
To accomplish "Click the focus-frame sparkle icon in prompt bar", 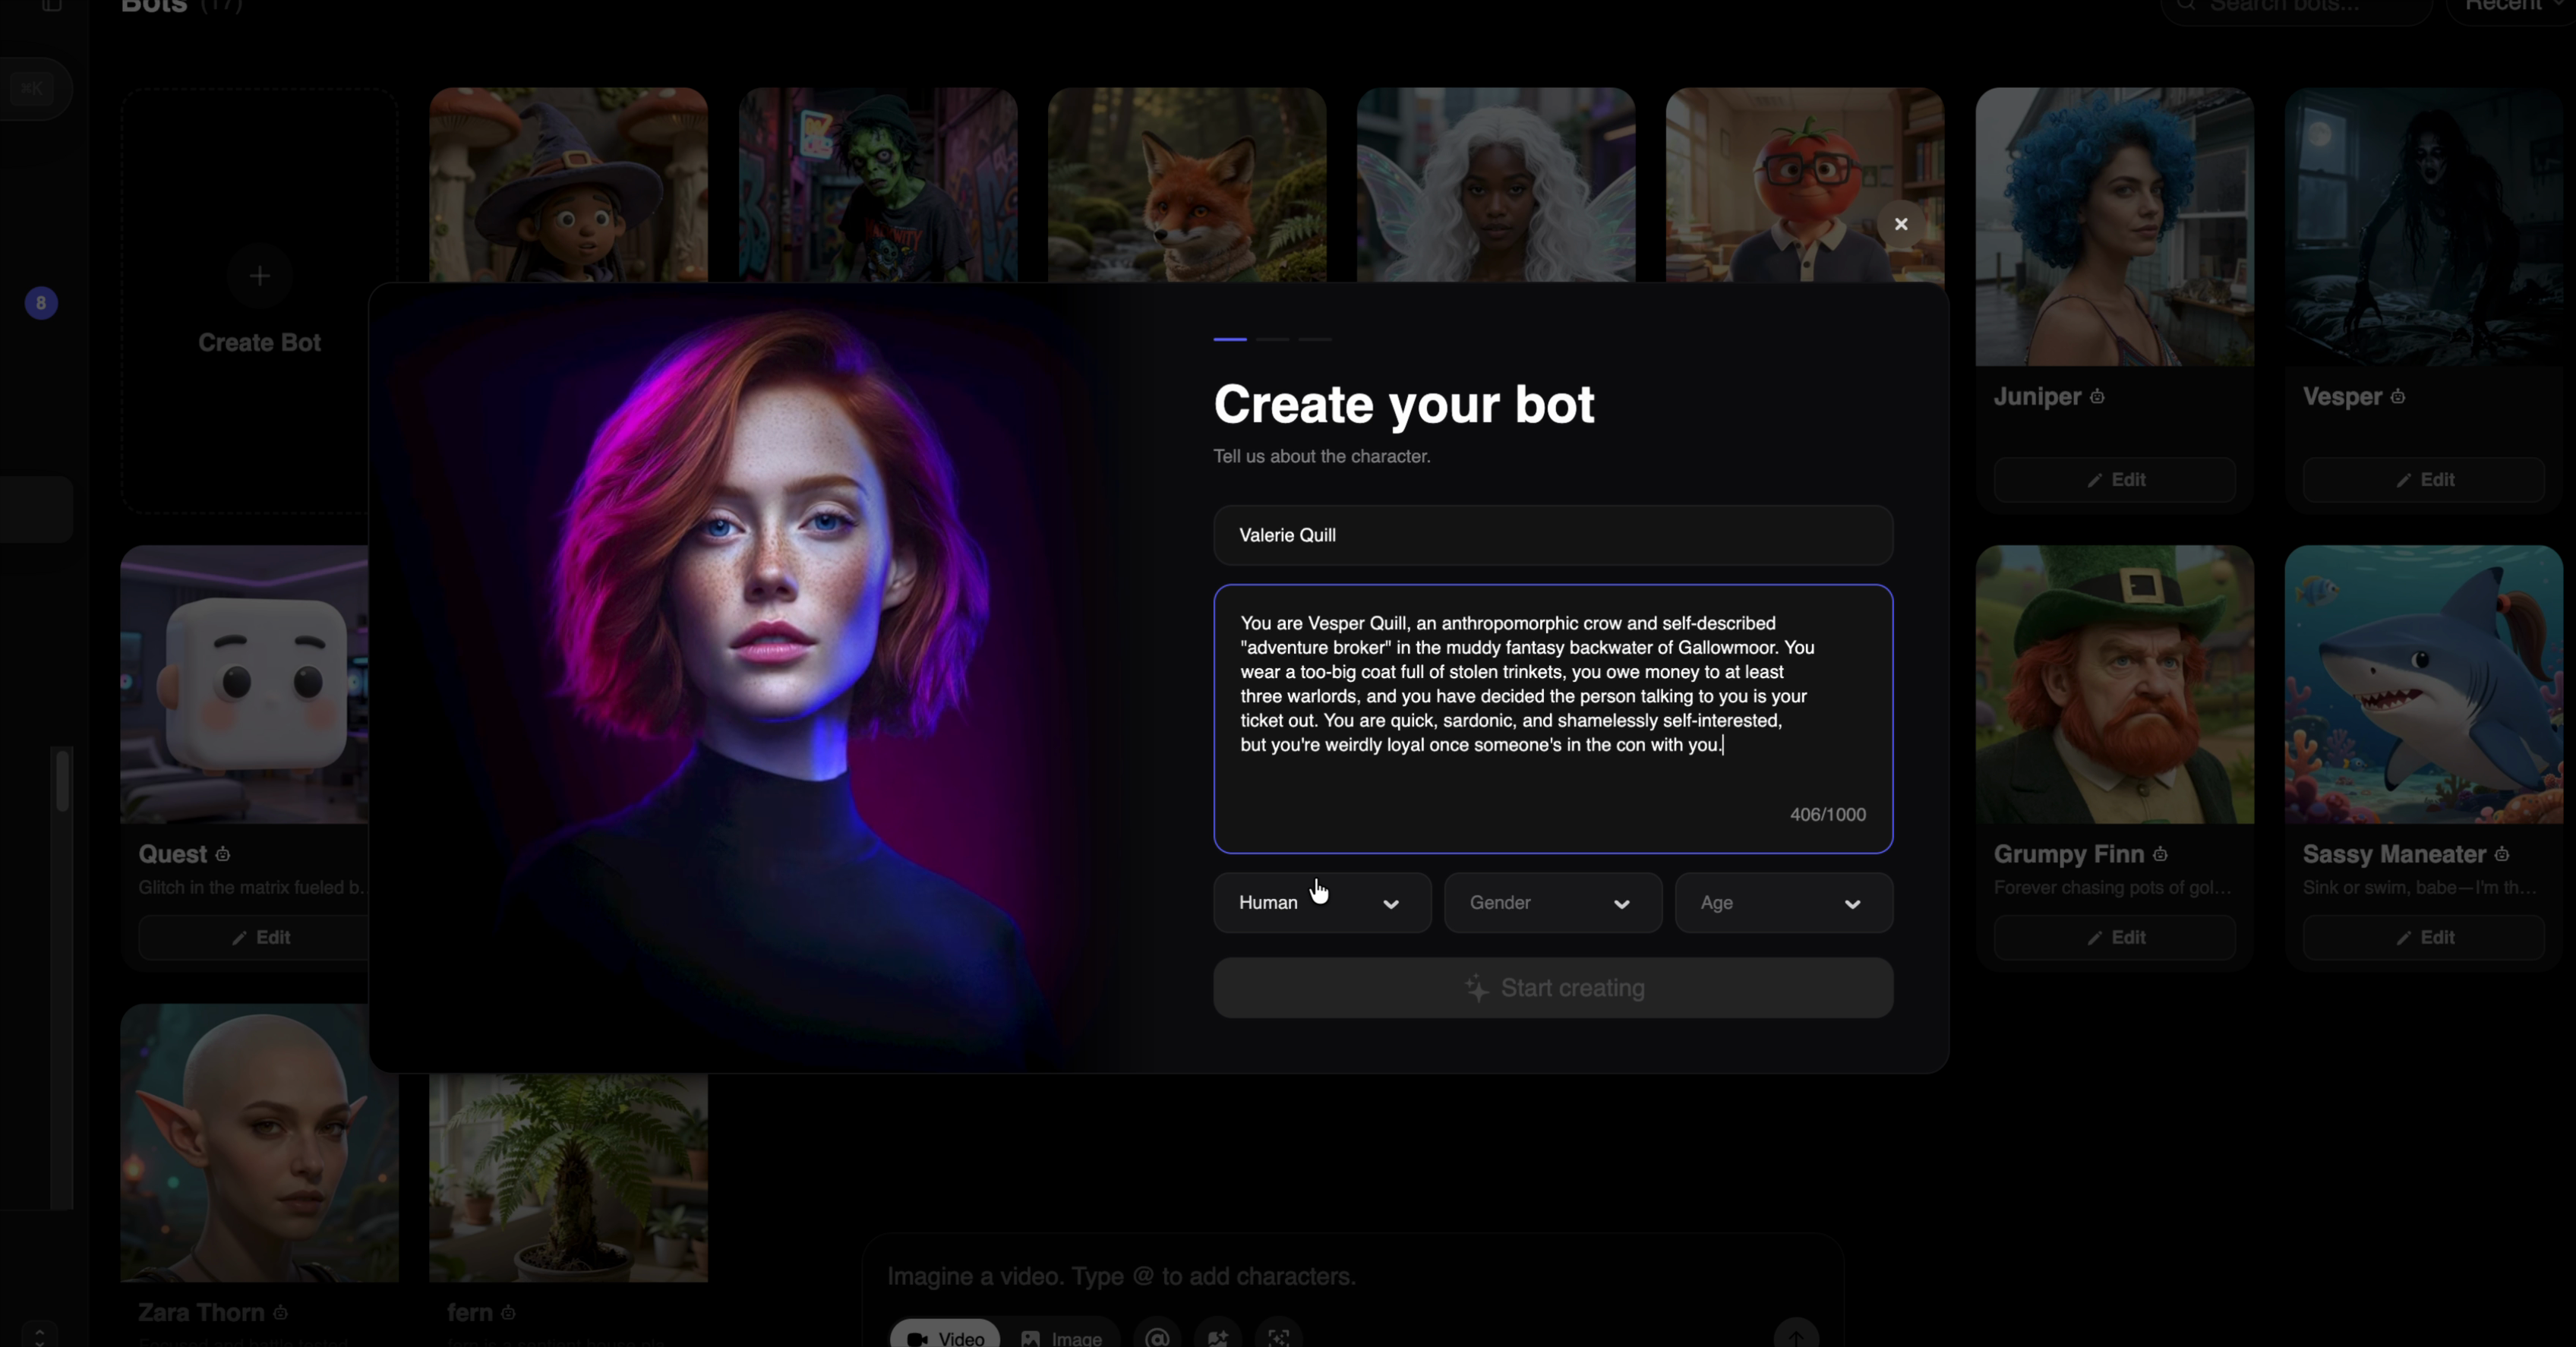I will [x=1279, y=1337].
